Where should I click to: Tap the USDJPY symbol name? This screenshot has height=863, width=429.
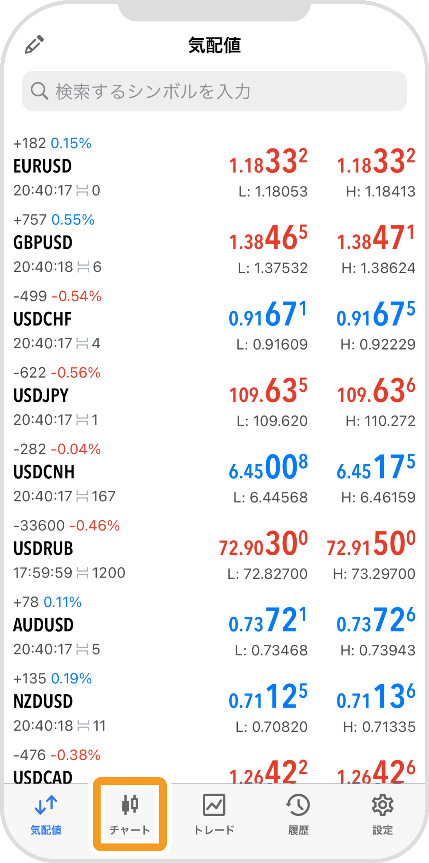tap(41, 396)
